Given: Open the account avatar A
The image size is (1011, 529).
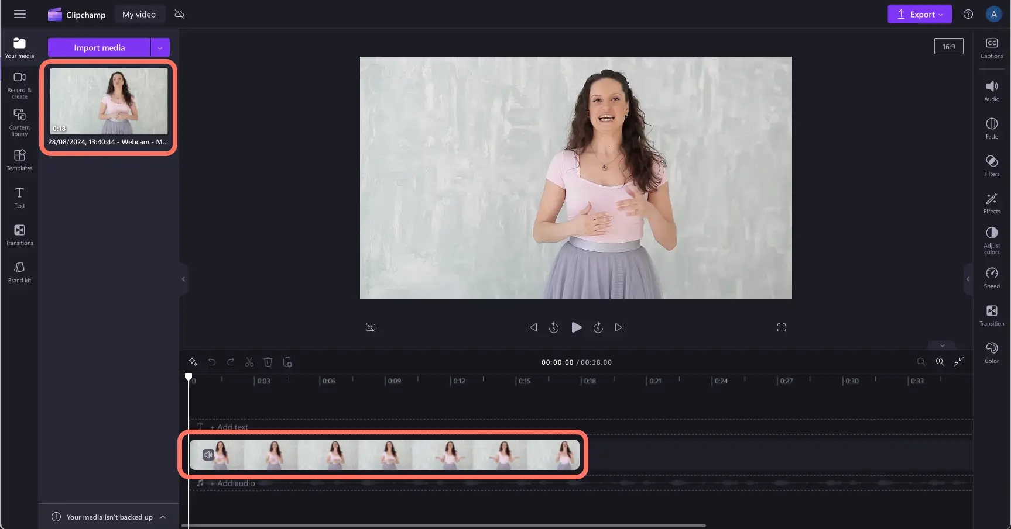Looking at the screenshot, I should pyautogui.click(x=993, y=14).
